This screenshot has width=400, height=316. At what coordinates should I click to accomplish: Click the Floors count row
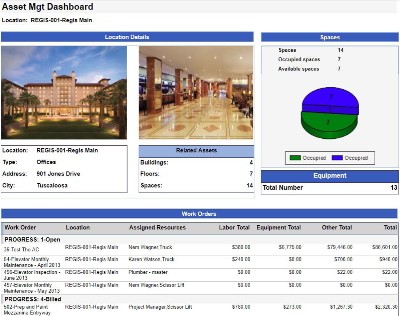pyautogui.click(x=196, y=174)
